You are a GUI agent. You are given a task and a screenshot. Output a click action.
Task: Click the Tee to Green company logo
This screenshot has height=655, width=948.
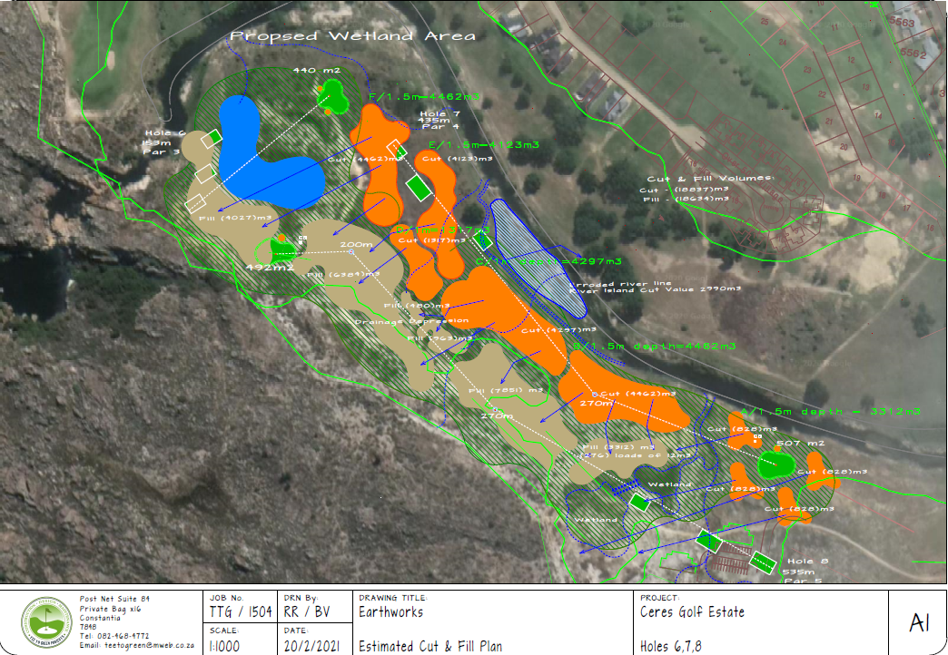click(x=43, y=621)
